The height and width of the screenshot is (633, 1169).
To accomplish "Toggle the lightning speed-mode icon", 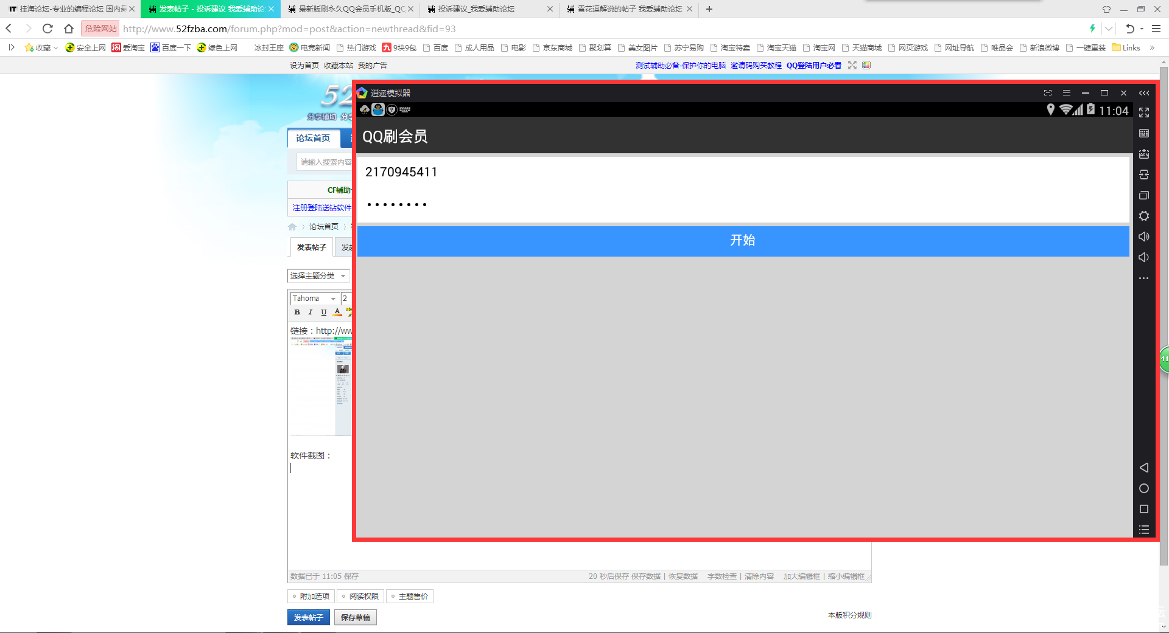I will (x=1092, y=29).
